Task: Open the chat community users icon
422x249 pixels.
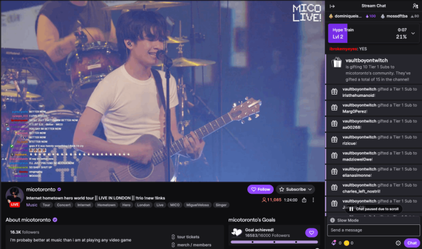Action: (415, 6)
